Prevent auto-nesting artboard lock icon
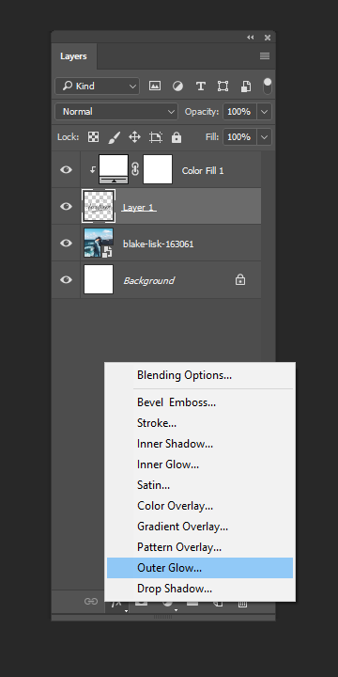The height and width of the screenshot is (677, 338). coord(156,137)
